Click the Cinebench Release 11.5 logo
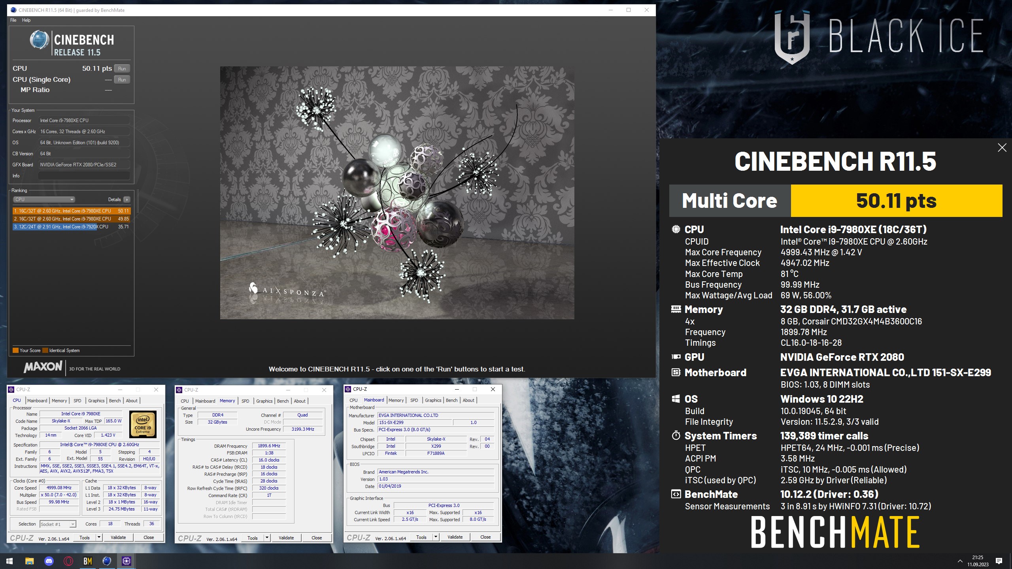 (x=72, y=43)
